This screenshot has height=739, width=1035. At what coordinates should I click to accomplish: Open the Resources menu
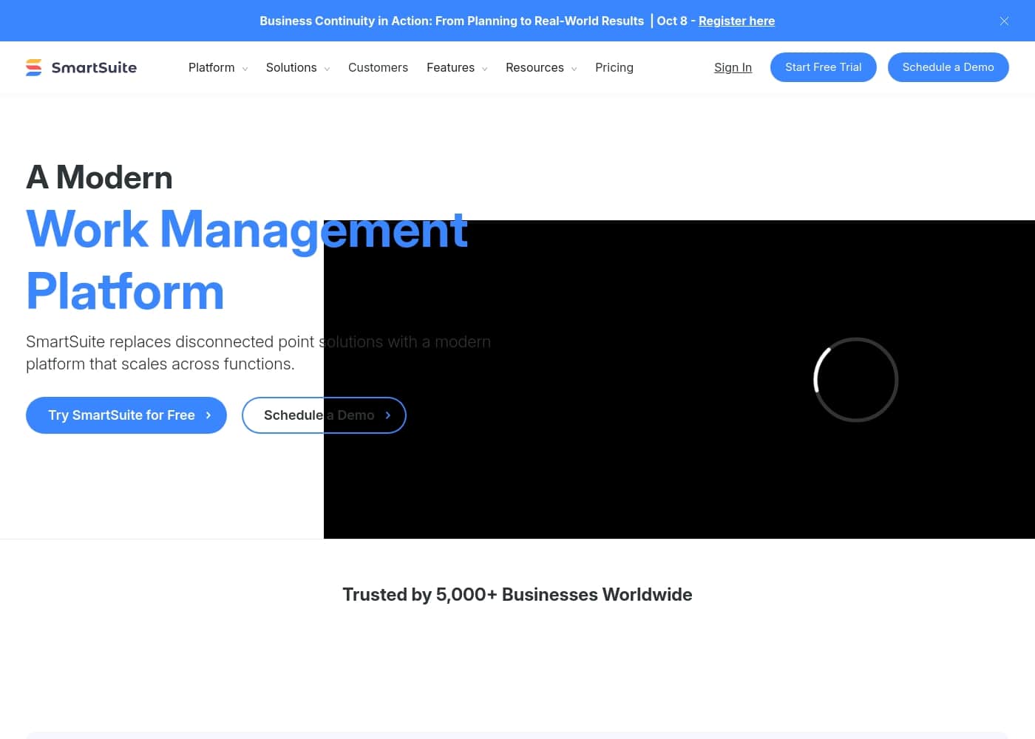[x=535, y=67]
